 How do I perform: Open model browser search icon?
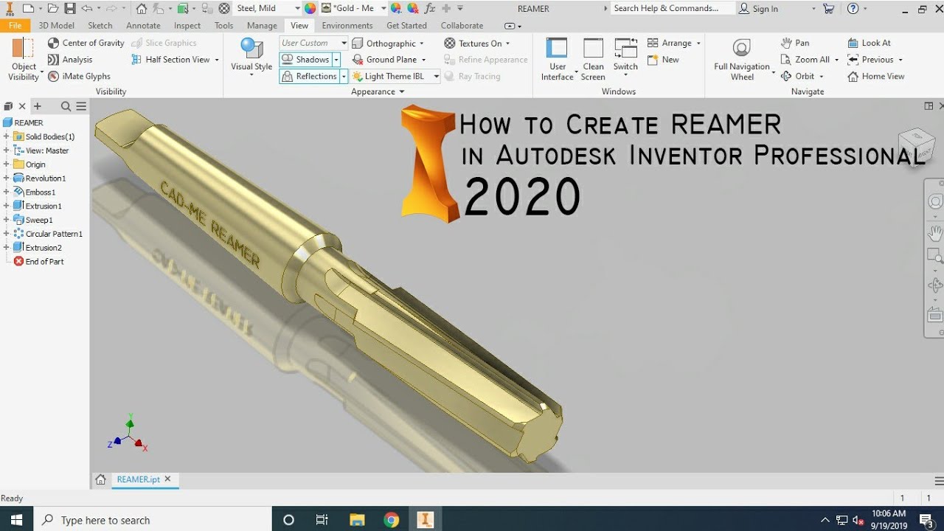pyautogui.click(x=66, y=106)
